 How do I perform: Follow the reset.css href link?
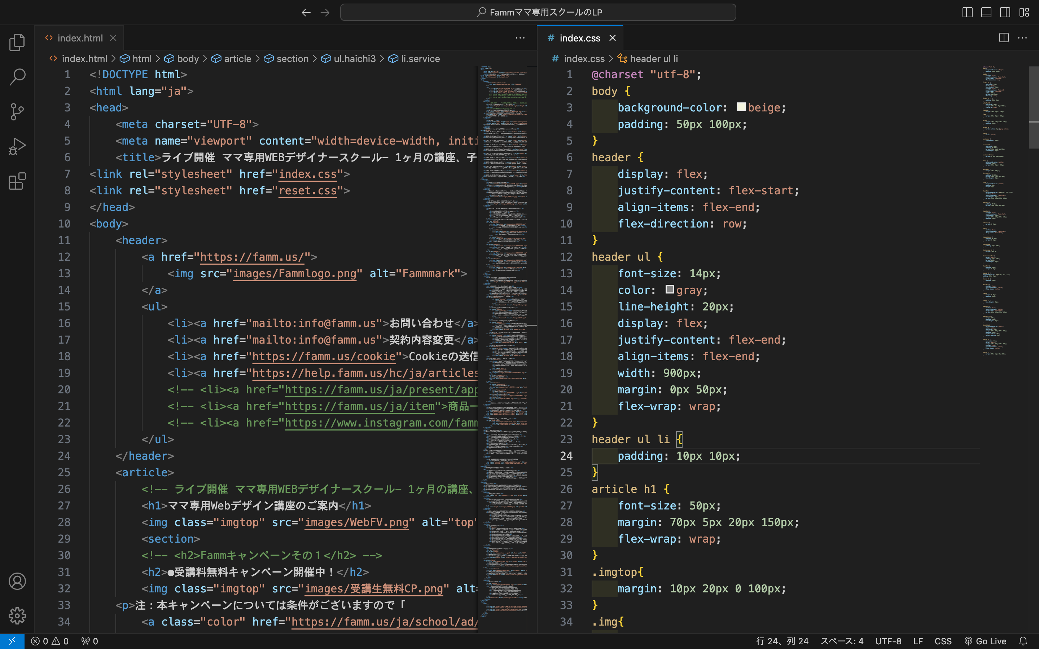pyautogui.click(x=307, y=191)
